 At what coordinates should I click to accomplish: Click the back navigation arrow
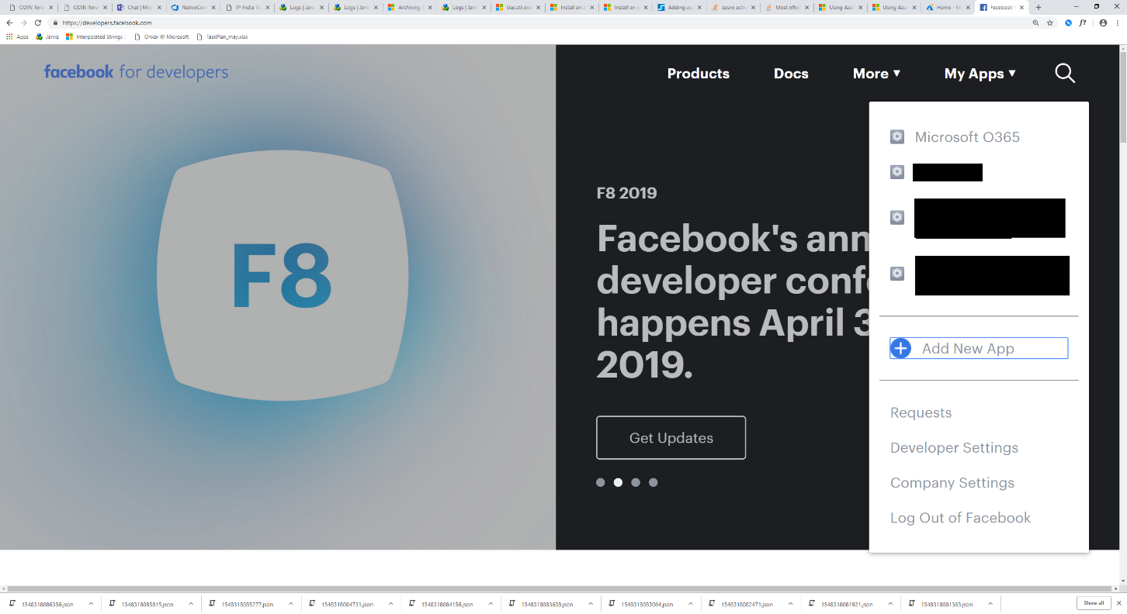click(x=9, y=23)
